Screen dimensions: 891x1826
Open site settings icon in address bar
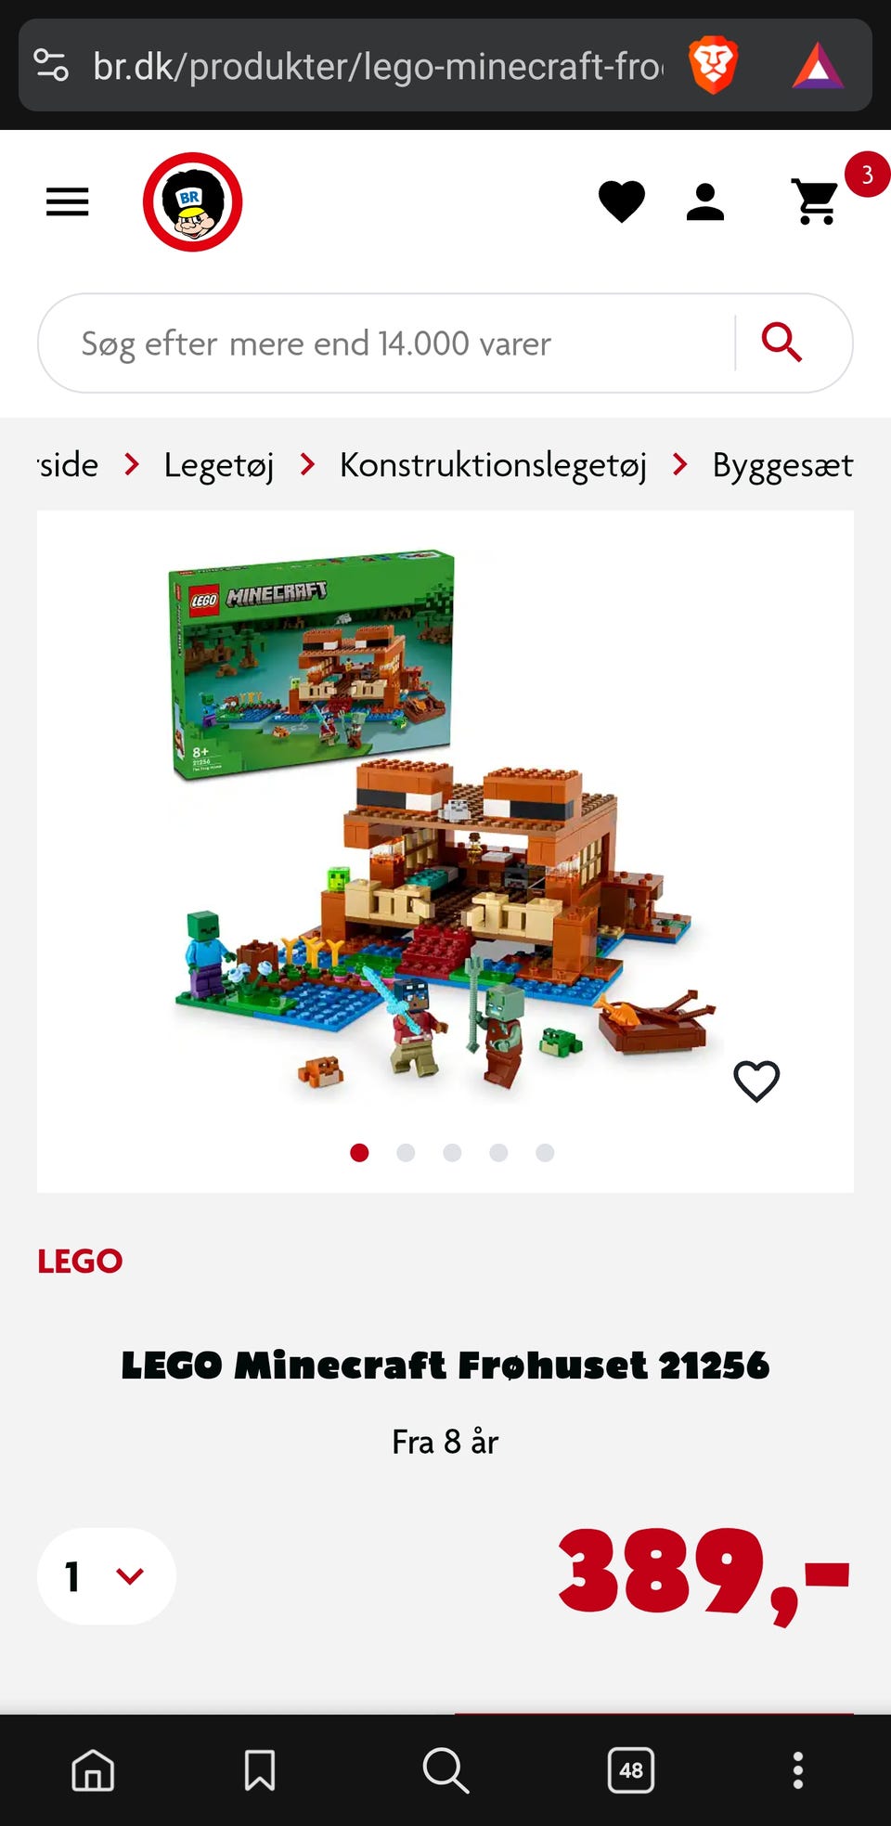(x=51, y=66)
